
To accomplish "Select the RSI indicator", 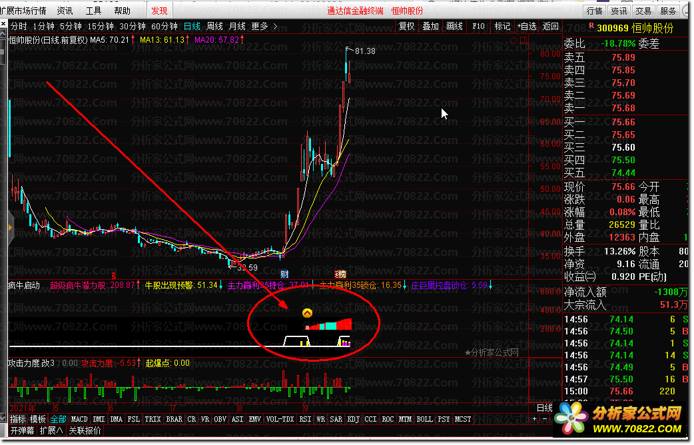I will click(305, 419).
